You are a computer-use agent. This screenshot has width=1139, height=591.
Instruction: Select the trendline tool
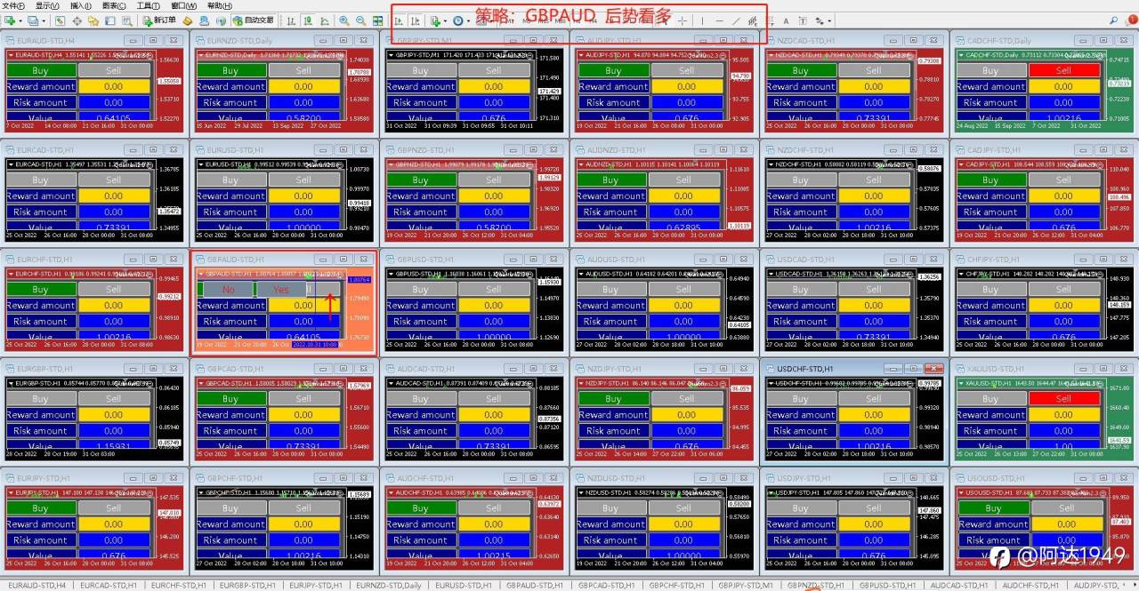pos(736,20)
